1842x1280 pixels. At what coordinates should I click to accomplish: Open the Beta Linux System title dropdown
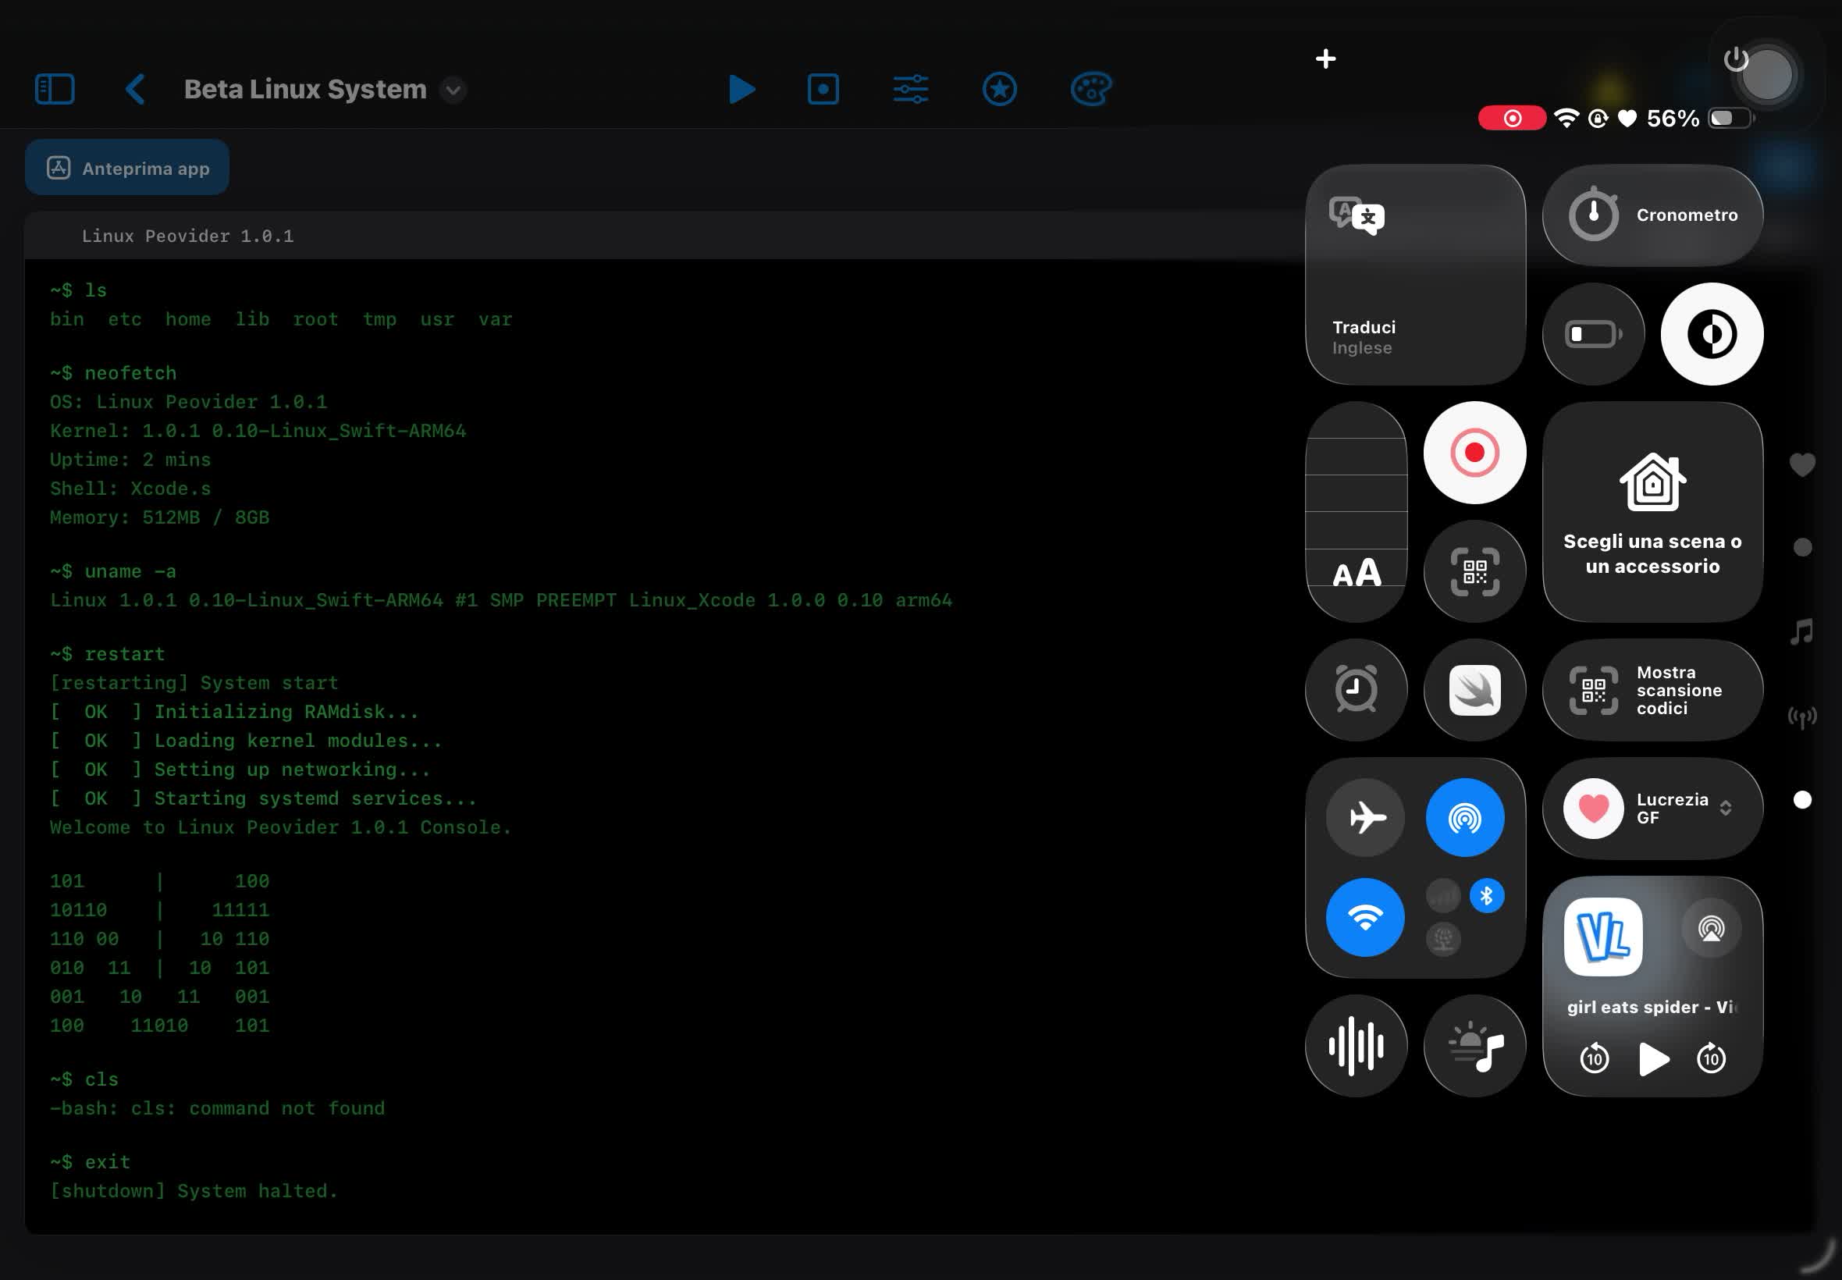(x=453, y=90)
